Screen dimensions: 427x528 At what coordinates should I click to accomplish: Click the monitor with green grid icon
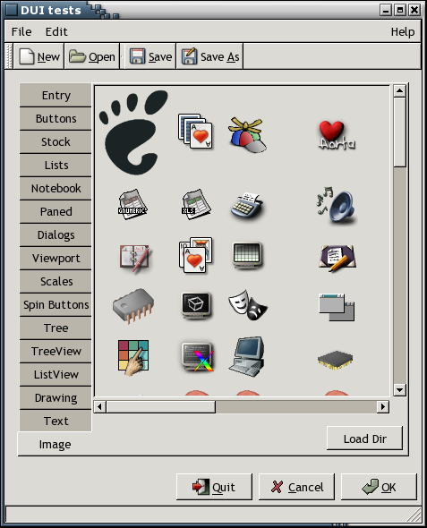click(x=247, y=255)
